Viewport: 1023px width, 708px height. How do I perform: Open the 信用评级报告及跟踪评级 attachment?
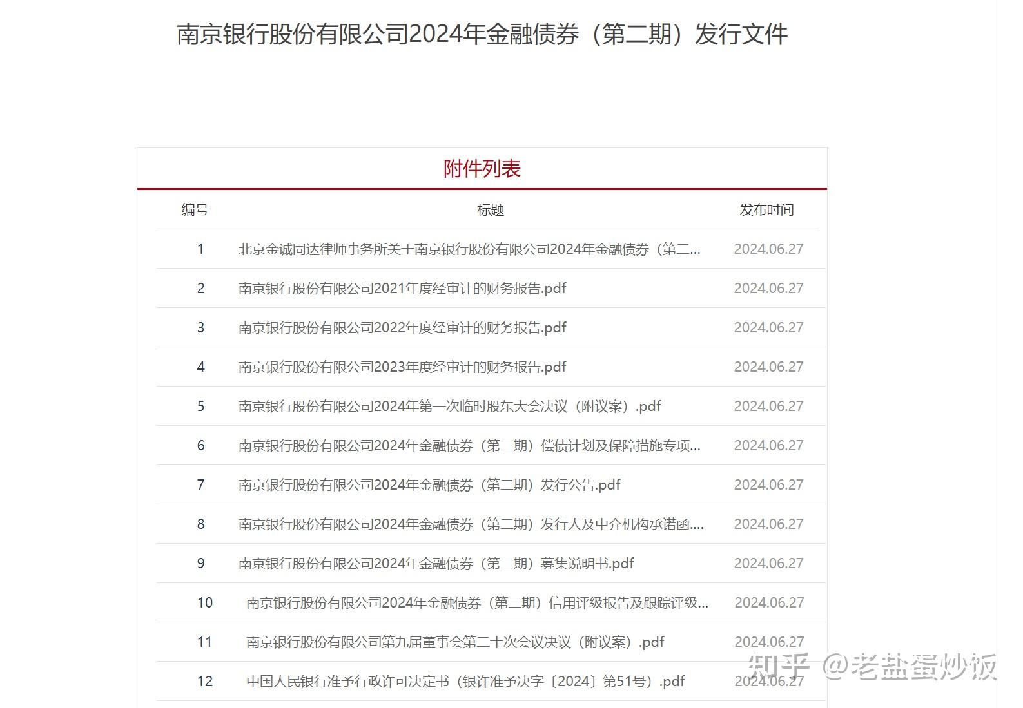(478, 603)
